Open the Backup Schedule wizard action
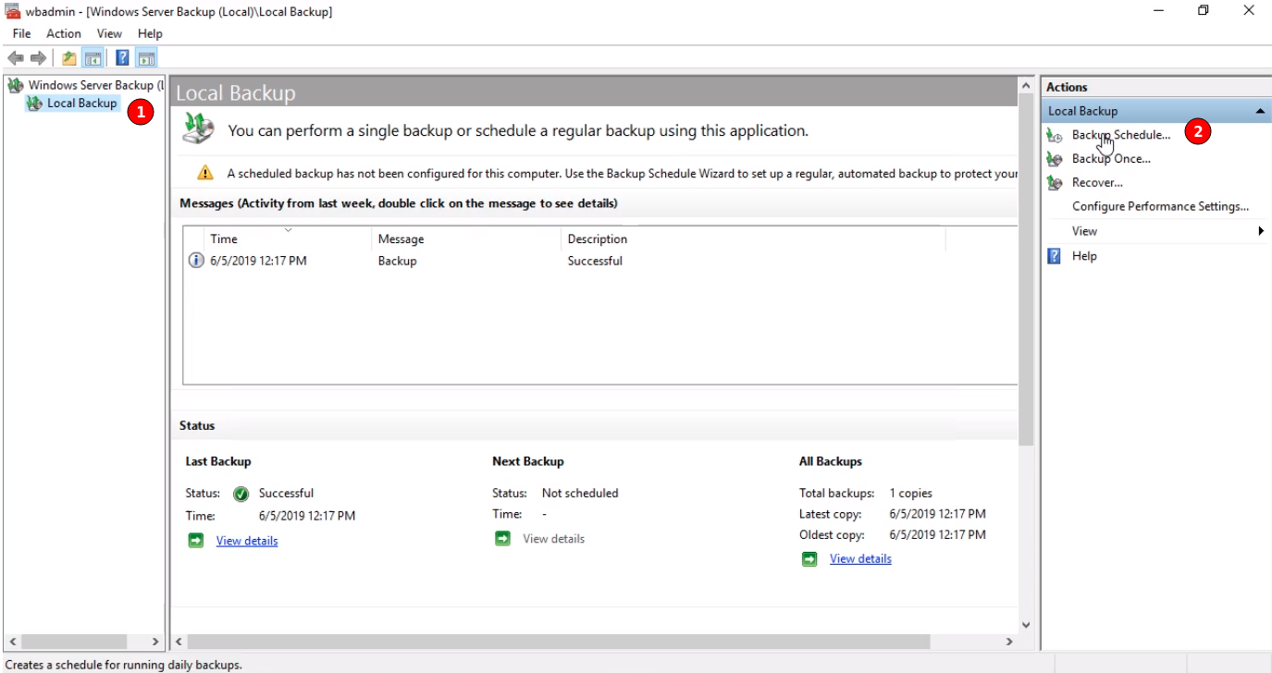The image size is (1272, 673). 1120,135
